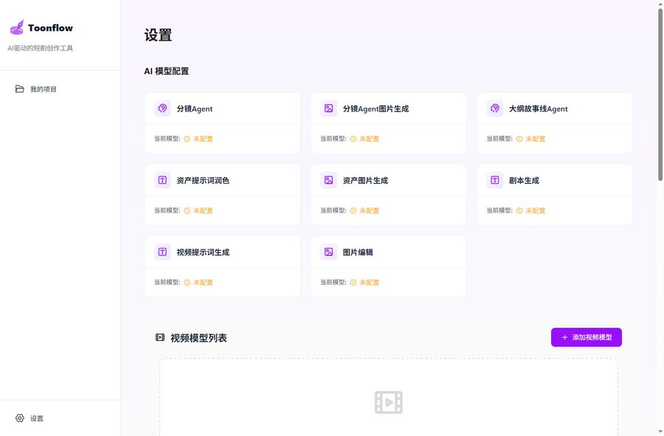664x436 pixels.
Task: Click the film icon beside 视频模型列表
Action: (x=160, y=337)
